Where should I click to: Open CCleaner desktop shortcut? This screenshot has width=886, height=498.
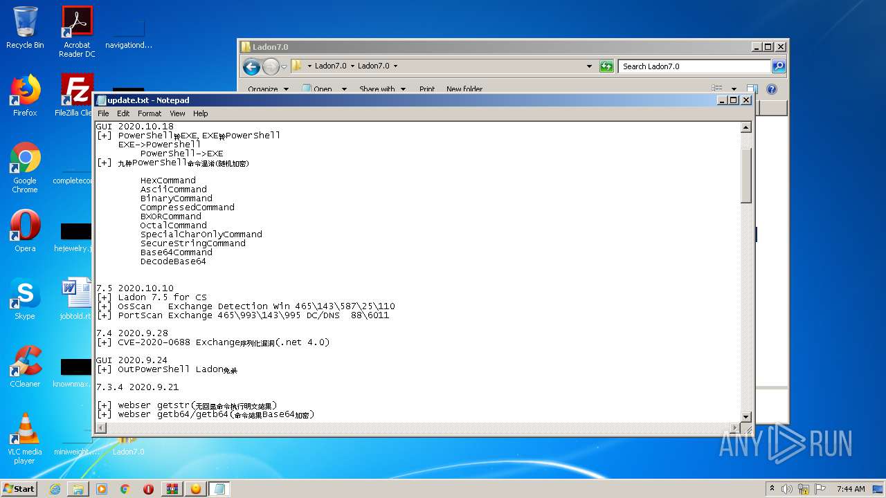25,367
